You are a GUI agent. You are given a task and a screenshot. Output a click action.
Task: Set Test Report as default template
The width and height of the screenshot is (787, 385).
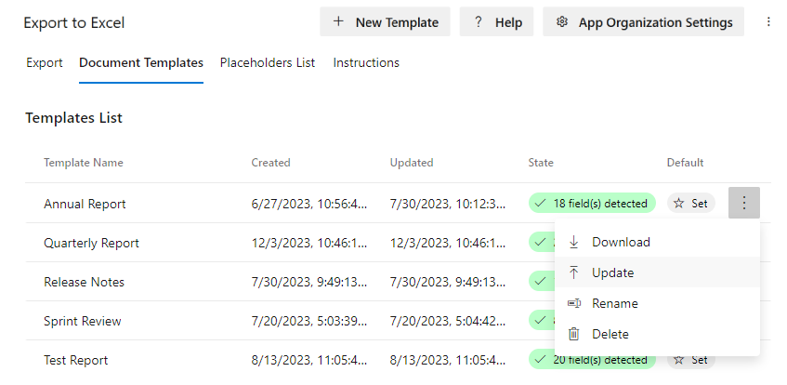690,359
